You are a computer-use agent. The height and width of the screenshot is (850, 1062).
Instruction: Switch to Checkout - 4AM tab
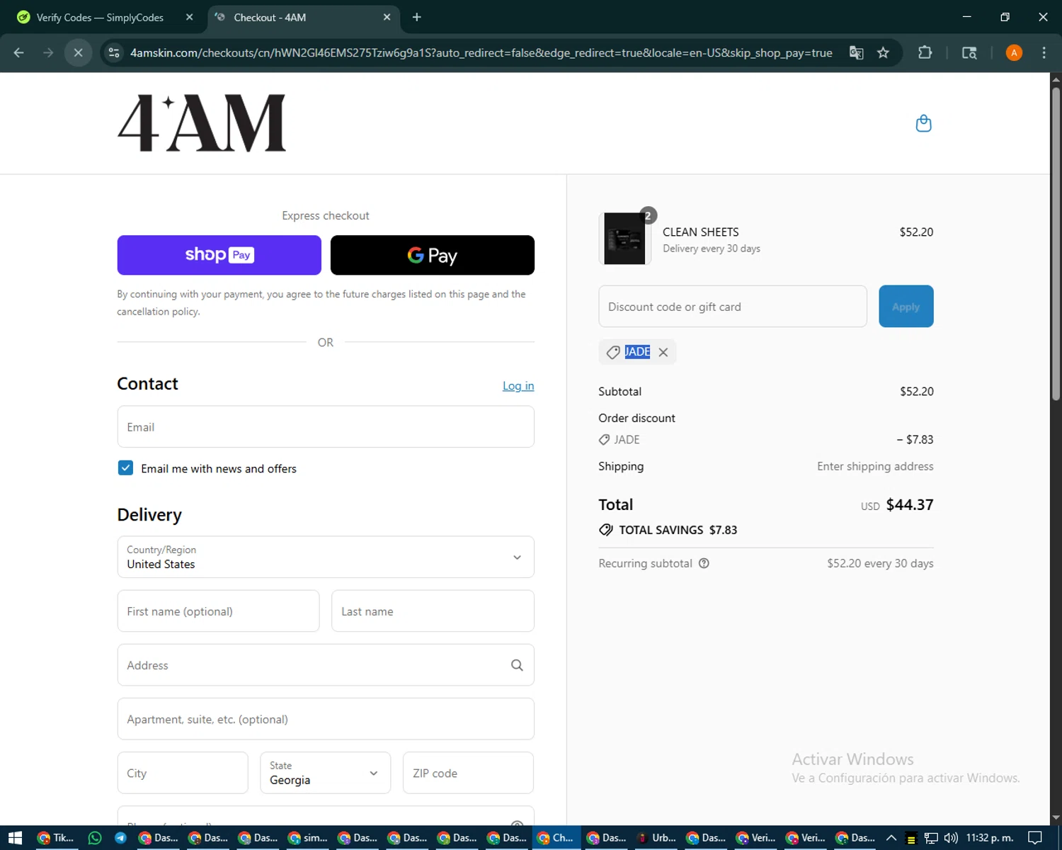tap(304, 17)
